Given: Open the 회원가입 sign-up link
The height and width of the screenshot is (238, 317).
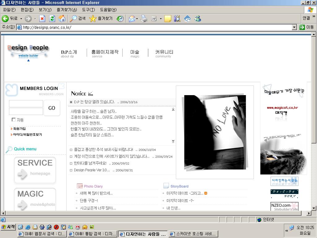Looking at the screenshot, I should coord(20,129).
